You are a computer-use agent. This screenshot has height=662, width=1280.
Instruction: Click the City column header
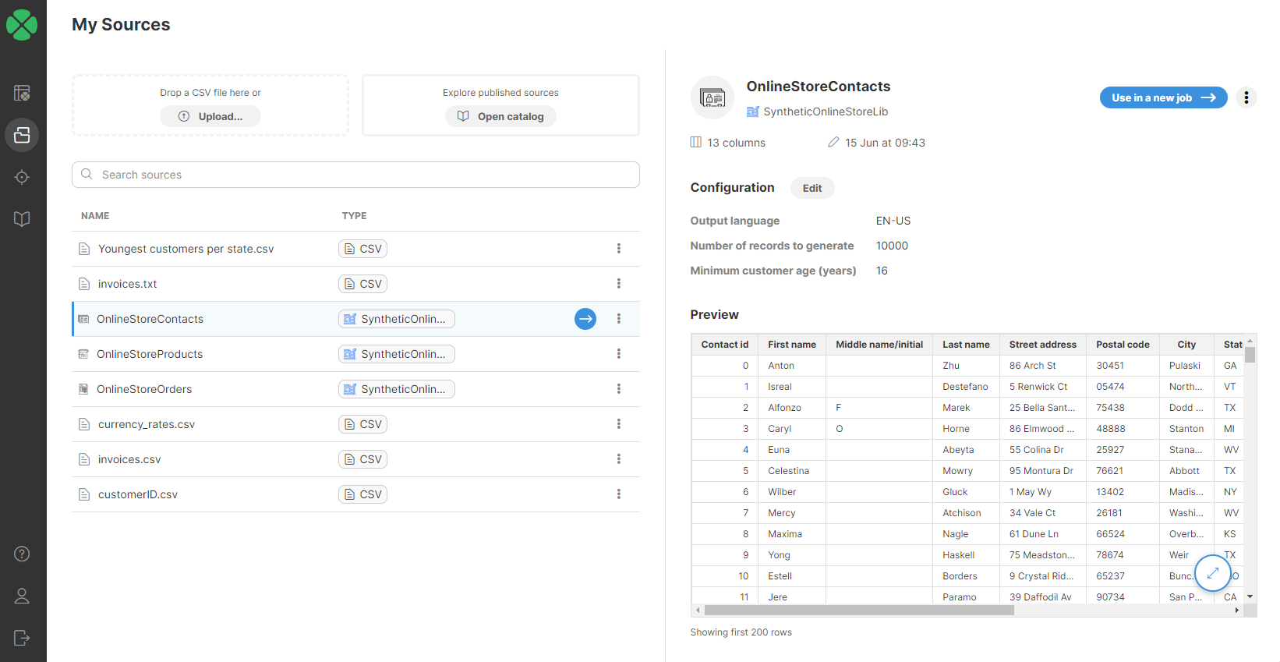[x=1186, y=345]
